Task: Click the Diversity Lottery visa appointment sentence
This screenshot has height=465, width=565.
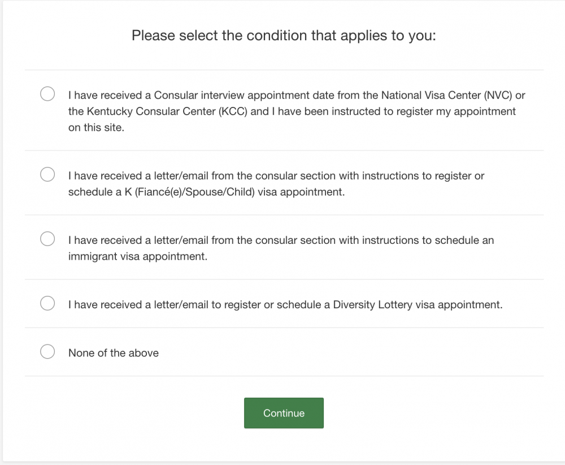Action: [x=285, y=305]
